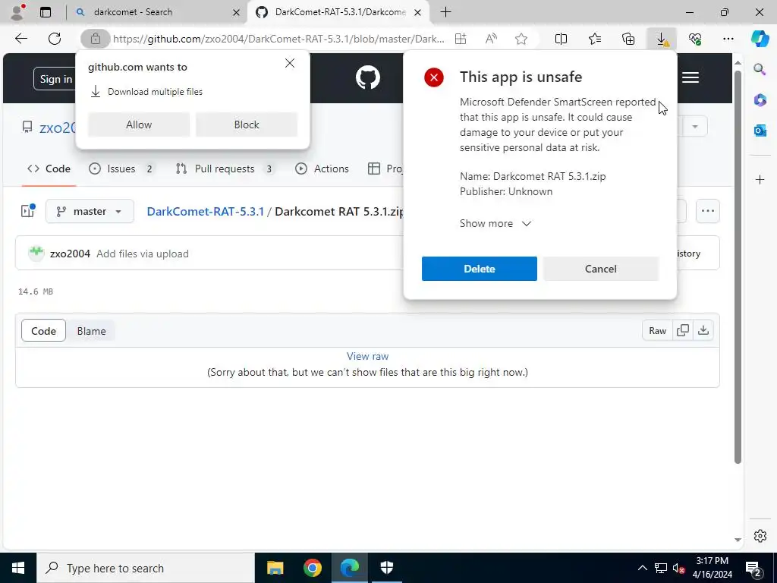This screenshot has width=777, height=583.
Task: Open a new browser tab
Action: coord(445,12)
